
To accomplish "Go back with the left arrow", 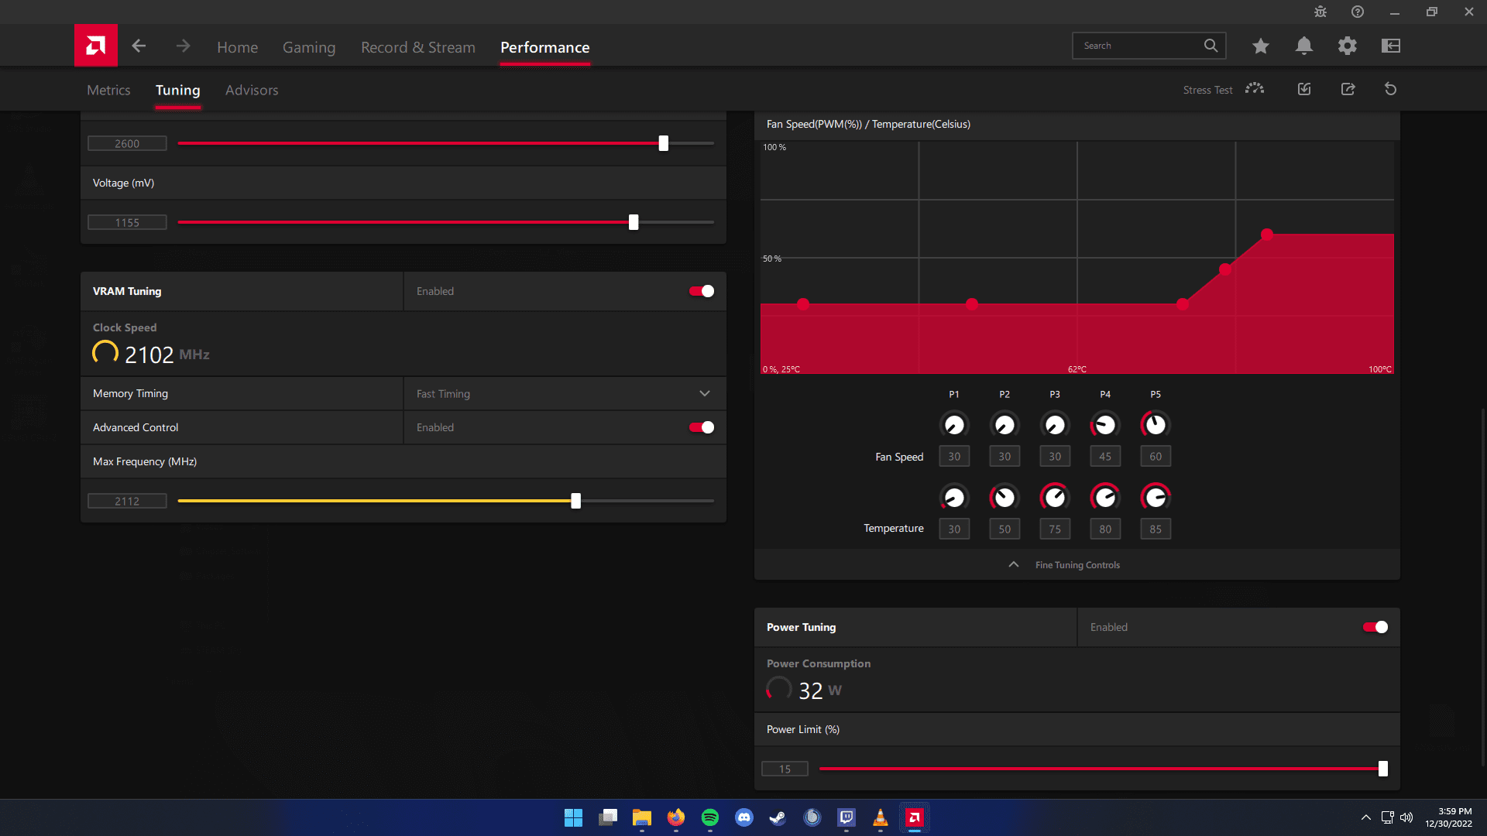I will pyautogui.click(x=139, y=46).
